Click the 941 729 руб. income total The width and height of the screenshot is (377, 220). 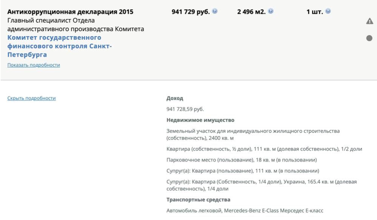tap(191, 12)
